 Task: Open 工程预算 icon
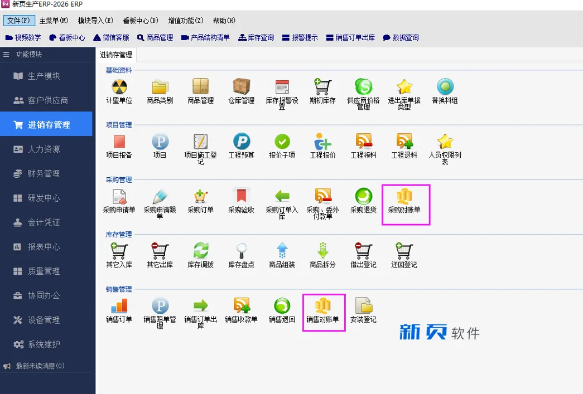[x=242, y=142]
